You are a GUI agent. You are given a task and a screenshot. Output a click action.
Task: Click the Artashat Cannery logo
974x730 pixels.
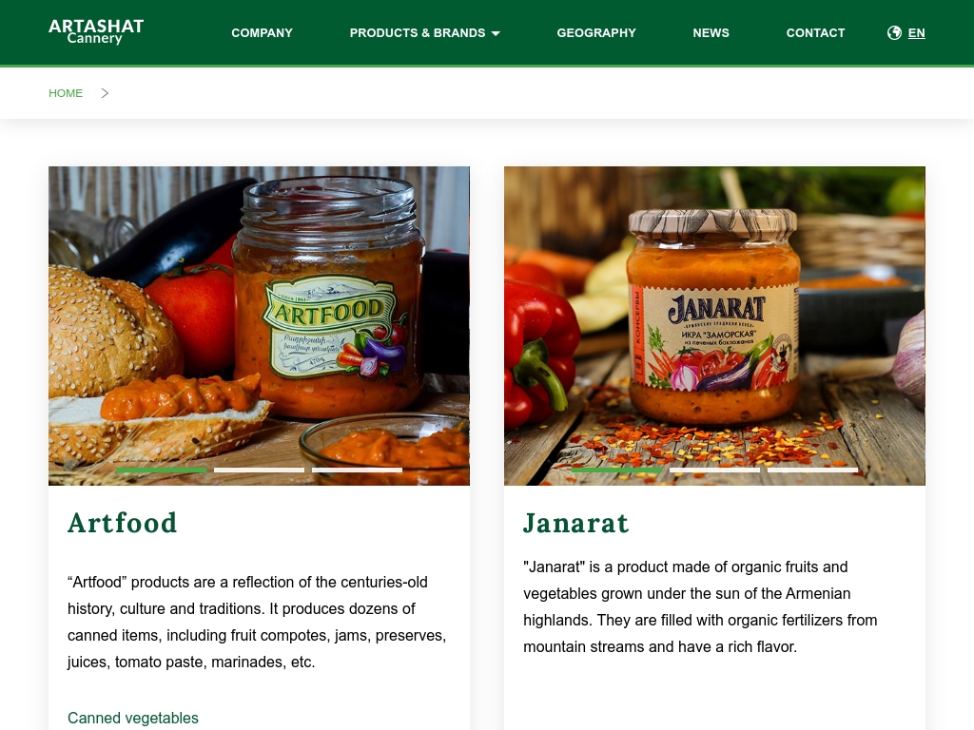click(96, 32)
